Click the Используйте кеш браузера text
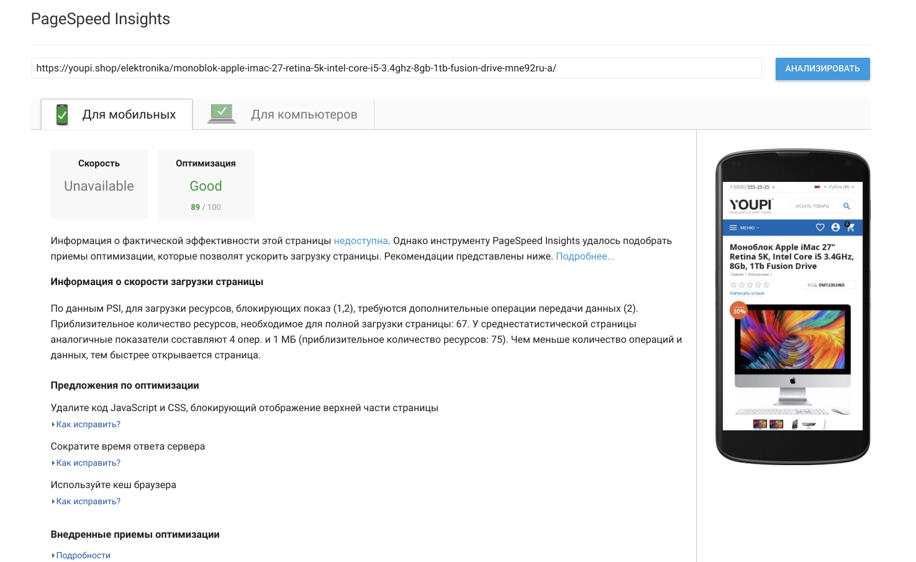The height and width of the screenshot is (562, 916). (114, 485)
